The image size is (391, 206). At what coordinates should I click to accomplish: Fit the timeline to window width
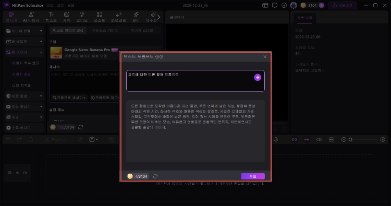coord(332,140)
